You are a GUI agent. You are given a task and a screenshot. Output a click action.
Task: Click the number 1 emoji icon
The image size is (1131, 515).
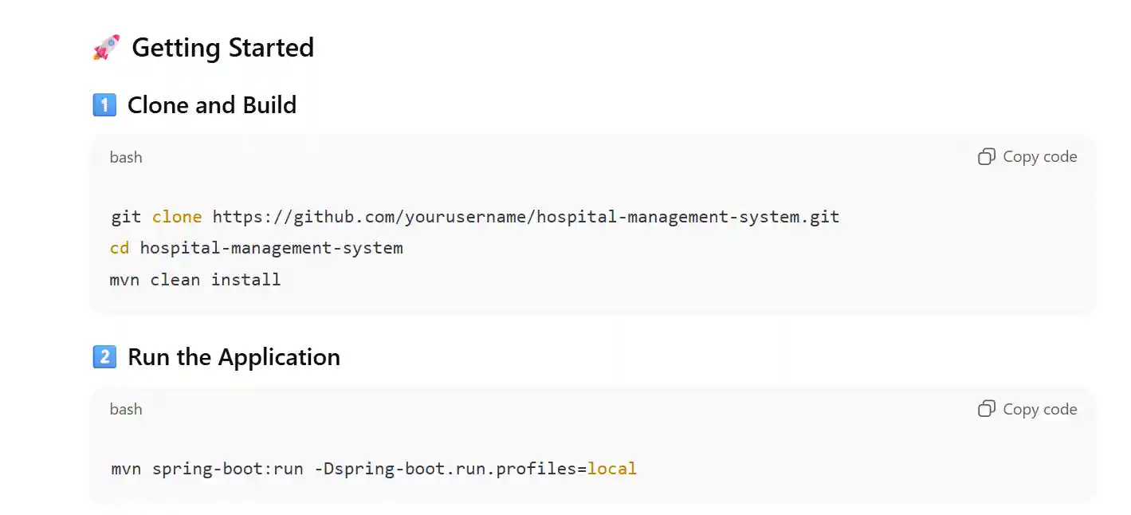pyautogui.click(x=104, y=105)
